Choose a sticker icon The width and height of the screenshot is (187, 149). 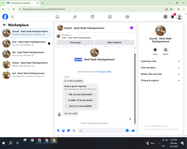tap(69, 131)
